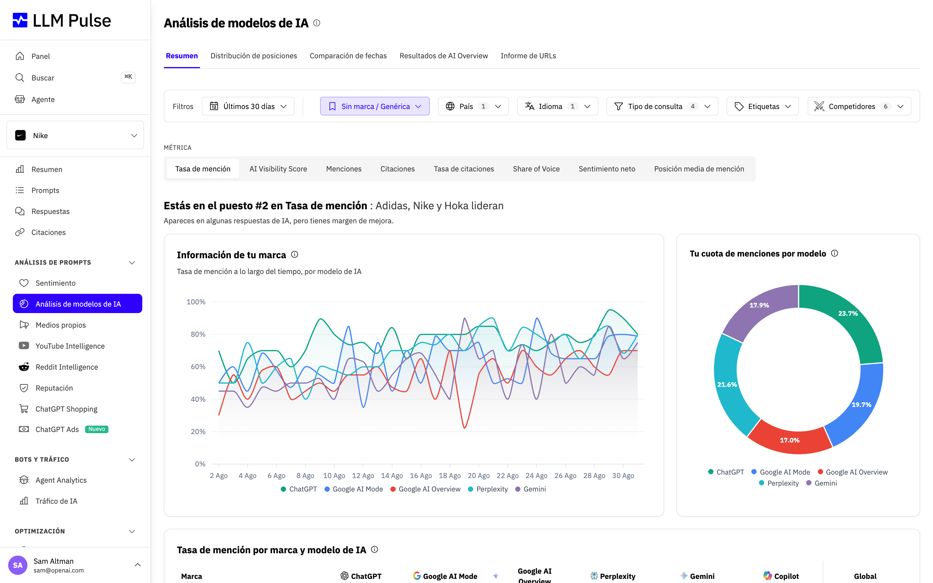
Task: Click the Respuestas chat bubbles icon
Action: [20, 211]
